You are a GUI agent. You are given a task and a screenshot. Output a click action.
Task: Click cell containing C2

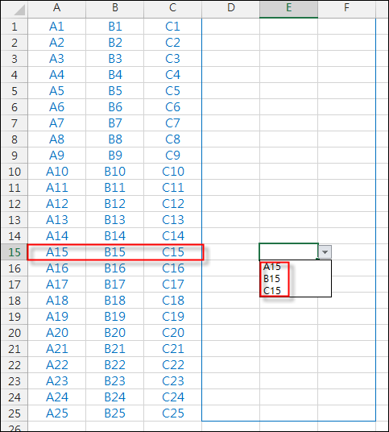tap(172, 43)
